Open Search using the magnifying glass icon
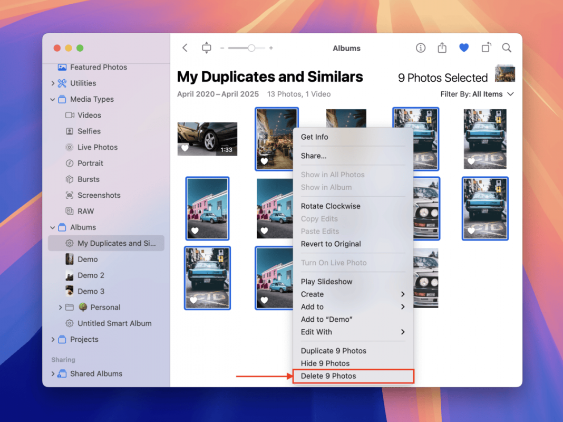 (x=506, y=47)
